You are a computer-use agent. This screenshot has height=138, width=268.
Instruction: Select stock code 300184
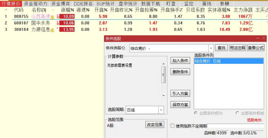[21, 29]
